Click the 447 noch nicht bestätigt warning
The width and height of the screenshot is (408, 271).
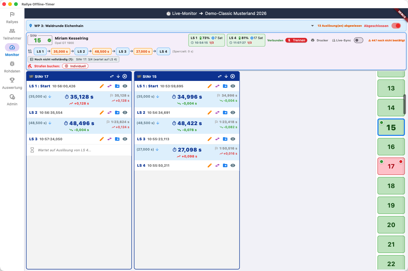point(386,40)
